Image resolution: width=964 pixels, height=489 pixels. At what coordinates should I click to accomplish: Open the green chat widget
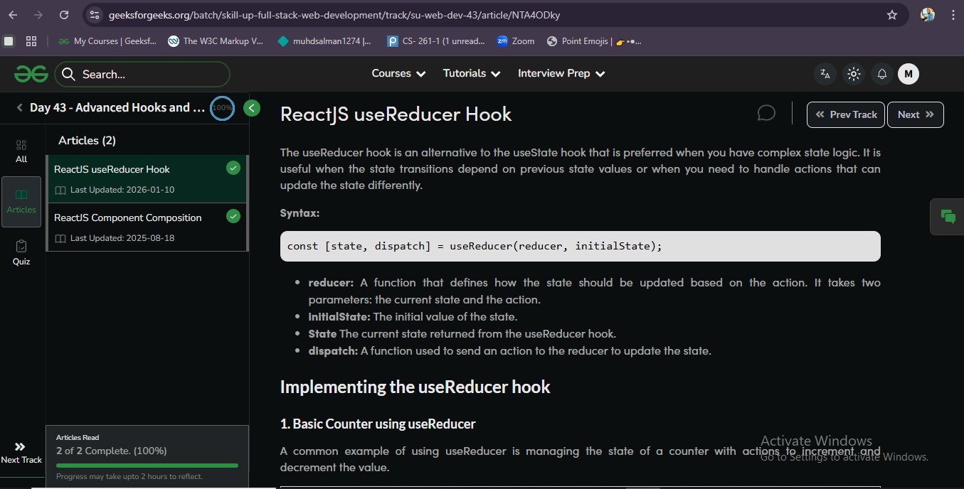coord(948,217)
